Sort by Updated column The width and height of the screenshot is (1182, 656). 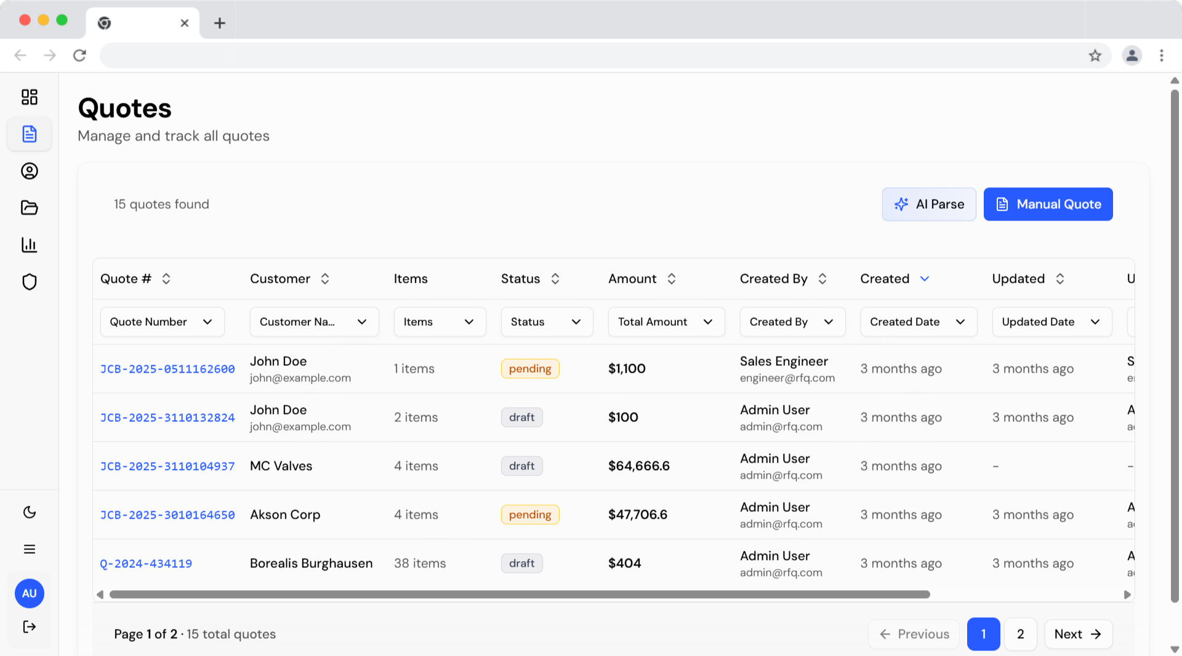(1060, 278)
